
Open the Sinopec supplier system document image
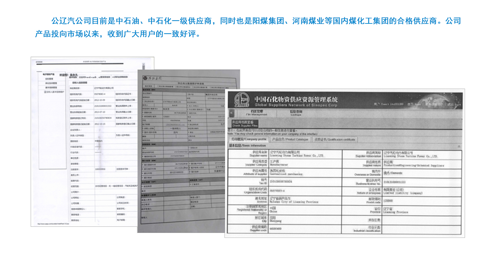(345, 163)
